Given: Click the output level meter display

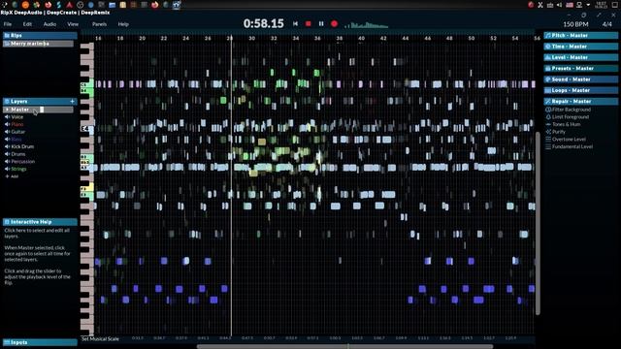Looking at the screenshot, I should point(367,24).
